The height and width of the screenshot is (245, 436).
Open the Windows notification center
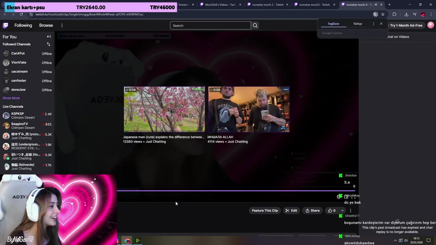point(429,241)
